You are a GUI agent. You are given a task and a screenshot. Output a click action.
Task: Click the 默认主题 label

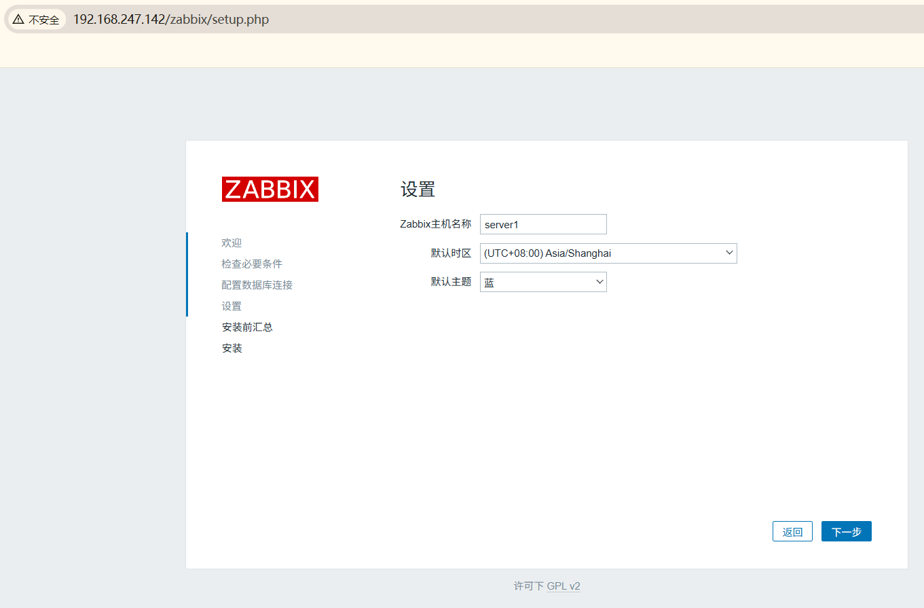coord(451,282)
